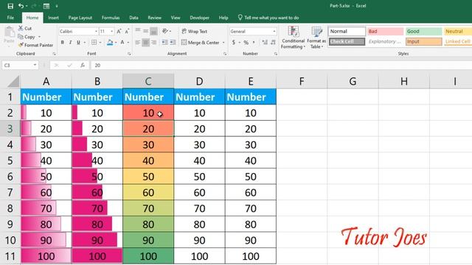Decrease cell indent
Screen dimensions: 472x265
pos(164,43)
